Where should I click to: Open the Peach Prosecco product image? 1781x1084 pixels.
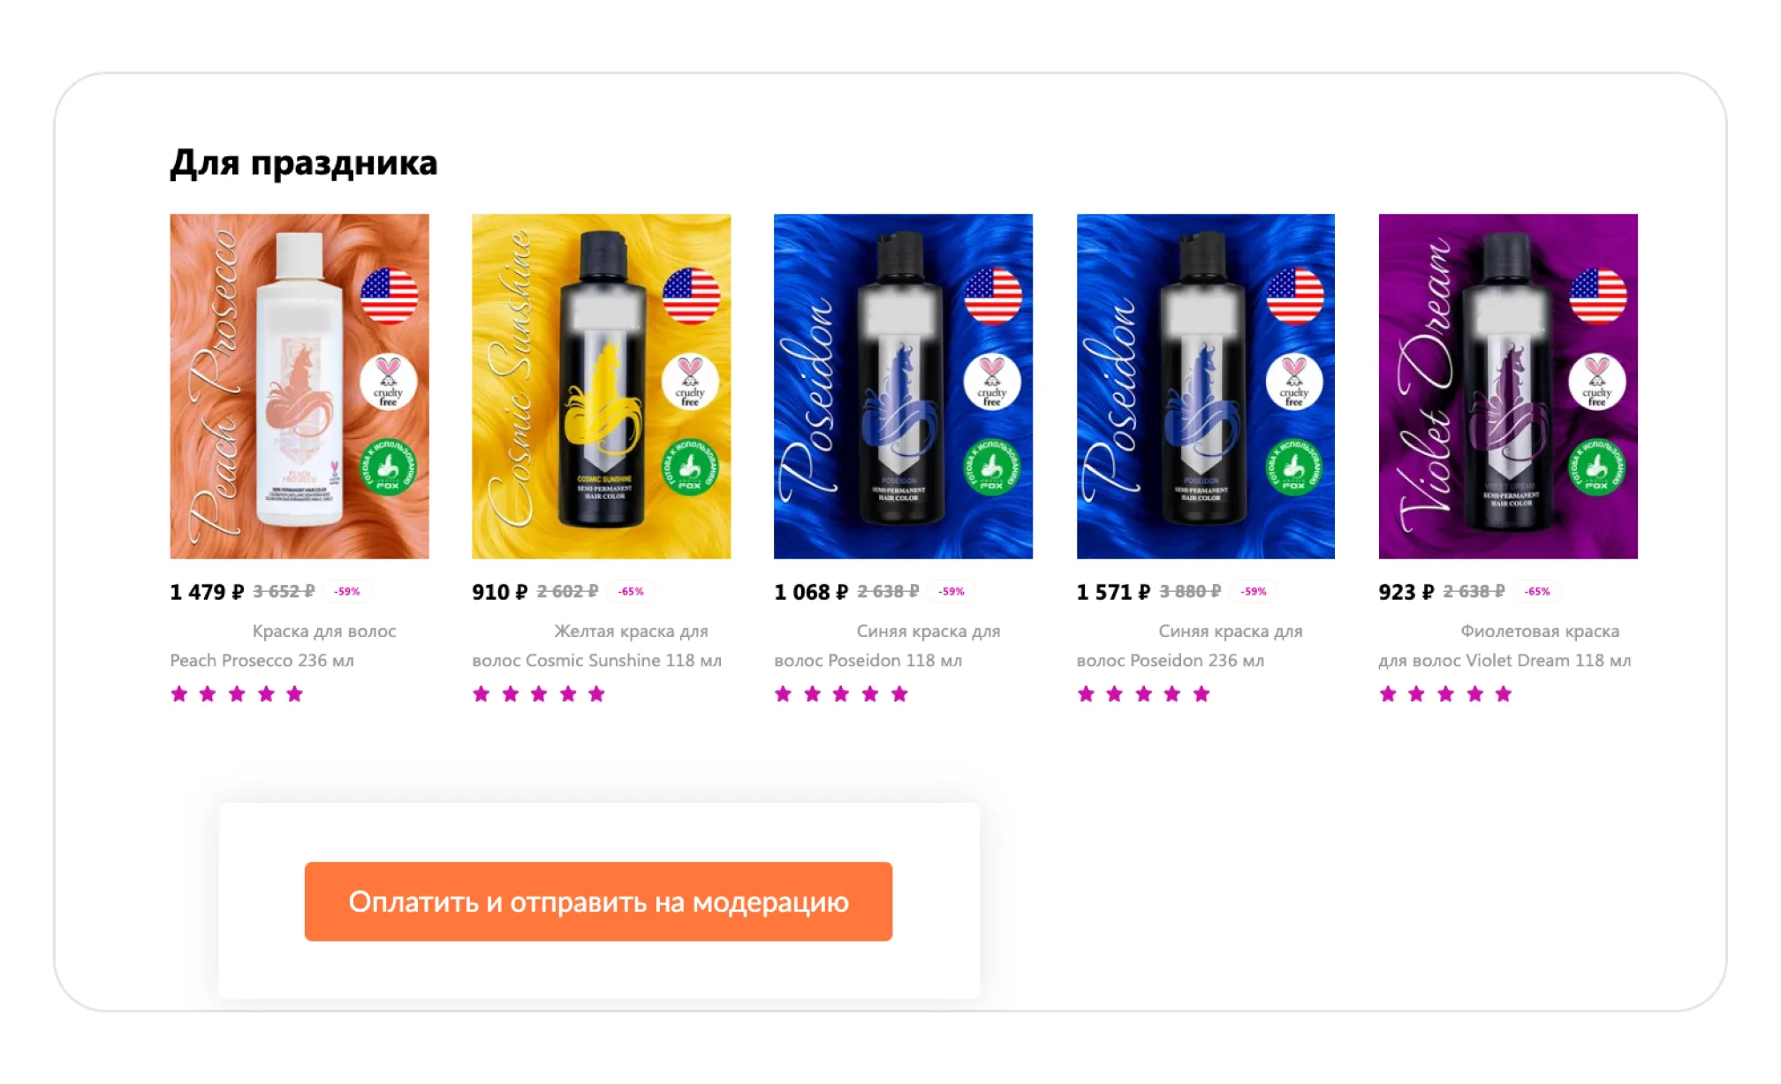(x=299, y=386)
